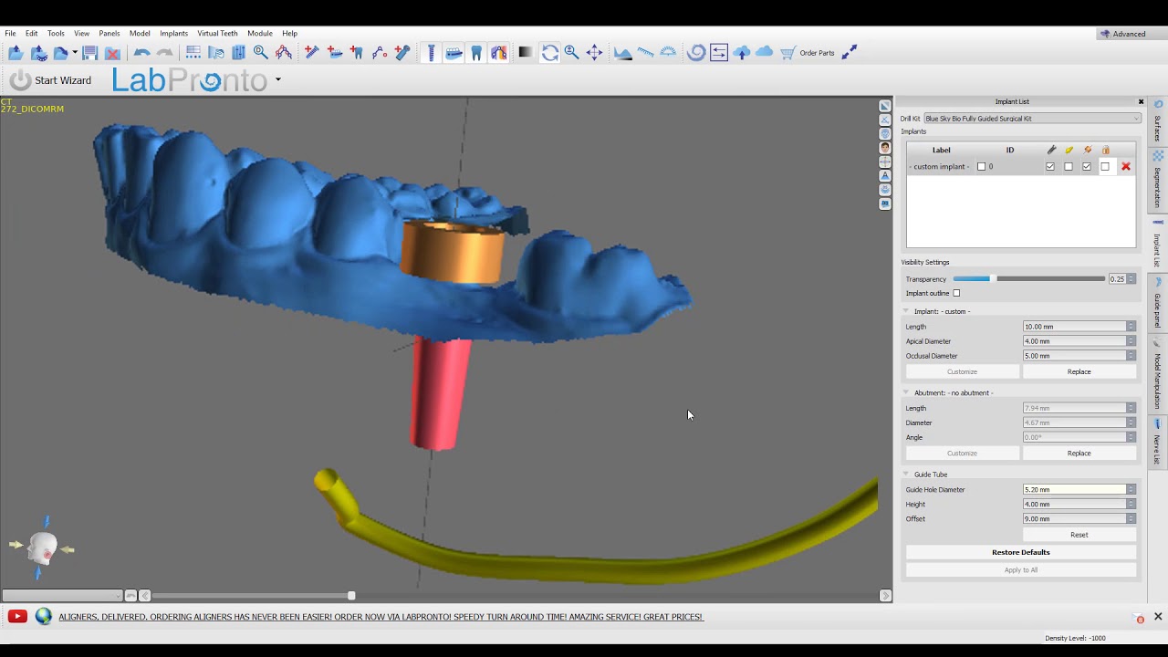This screenshot has width=1168, height=657.
Task: Click the cloud upload arrow icon
Action: [x=742, y=53]
